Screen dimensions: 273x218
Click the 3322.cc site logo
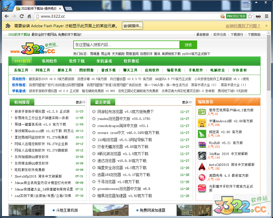34,48
